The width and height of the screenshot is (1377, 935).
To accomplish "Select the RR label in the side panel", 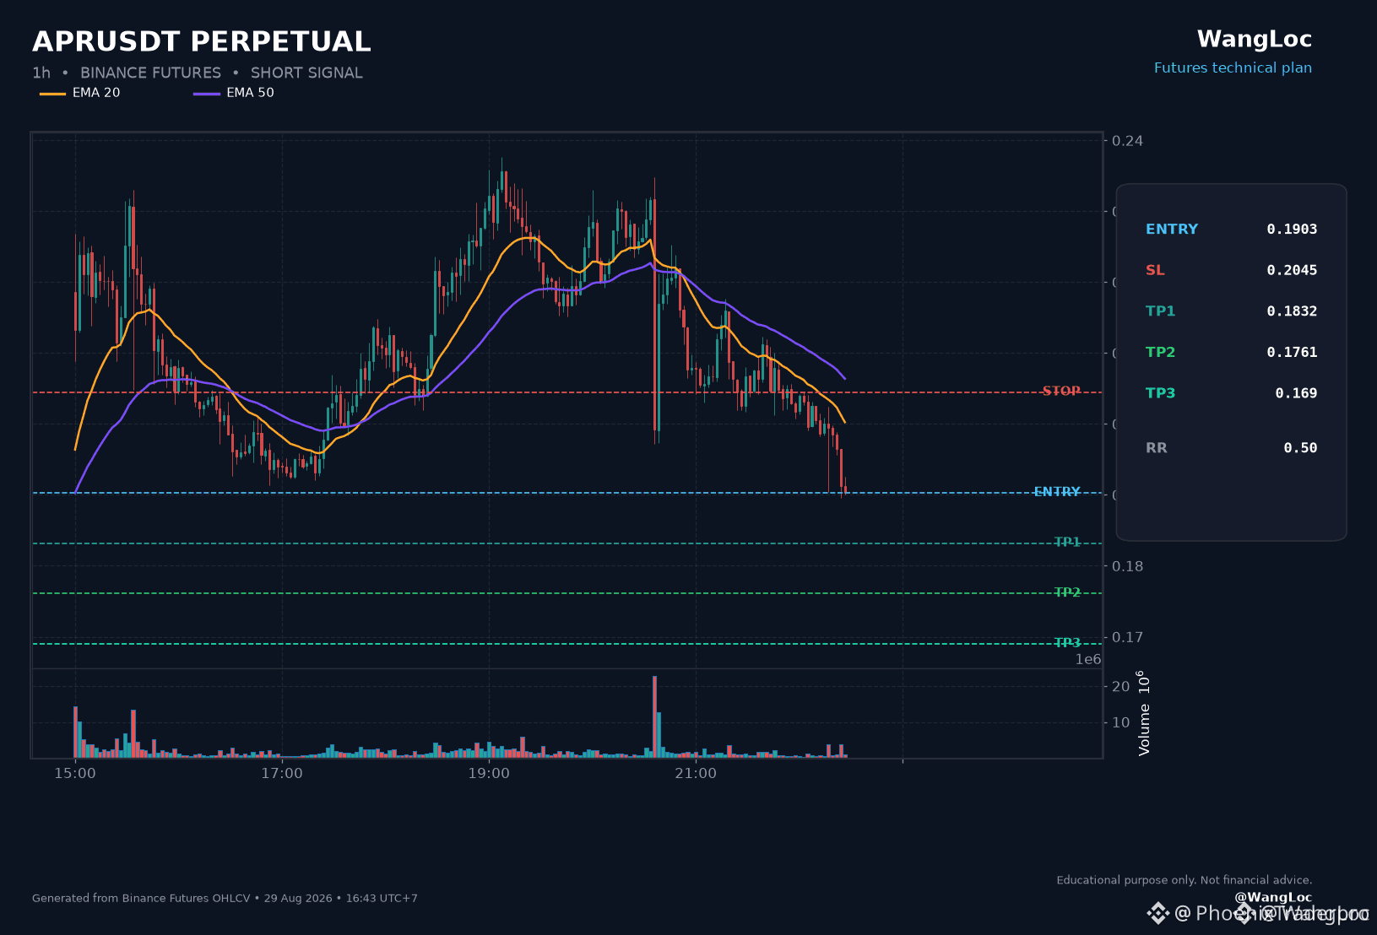I will pyautogui.click(x=1157, y=448).
